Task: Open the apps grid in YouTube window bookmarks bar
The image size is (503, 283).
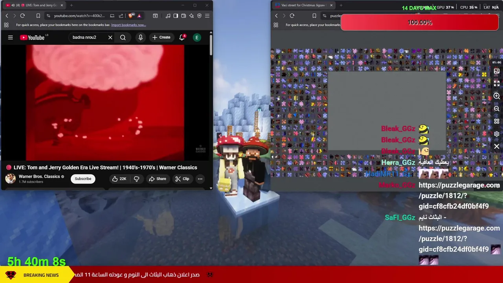Action: pos(6,25)
